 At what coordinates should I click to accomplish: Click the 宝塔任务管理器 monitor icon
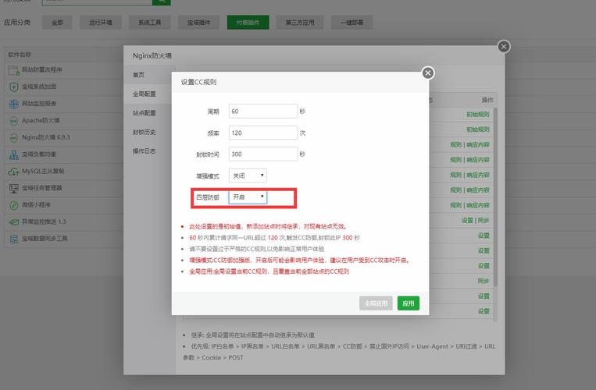(14, 188)
